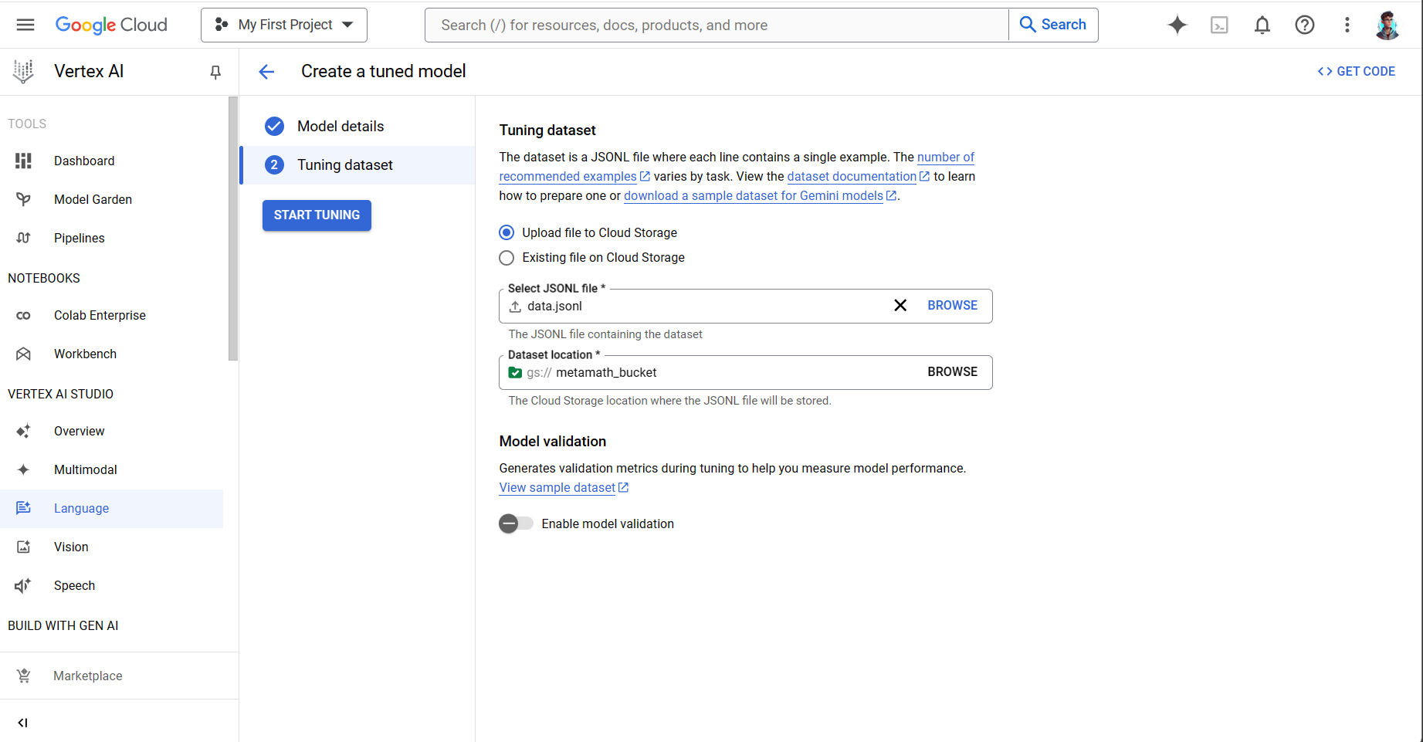Open the My First Project selector
Viewport: 1423px width, 742px height.
[284, 25]
